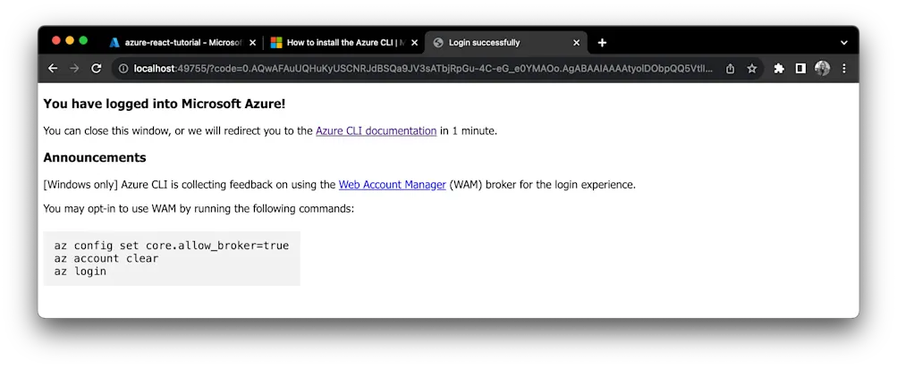
Task: Click 'You have logged into Microsoft Azure!' heading
Action: [x=165, y=104]
